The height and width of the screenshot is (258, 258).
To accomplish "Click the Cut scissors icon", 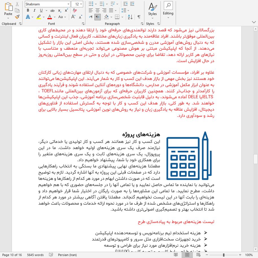I will point(17,4).
